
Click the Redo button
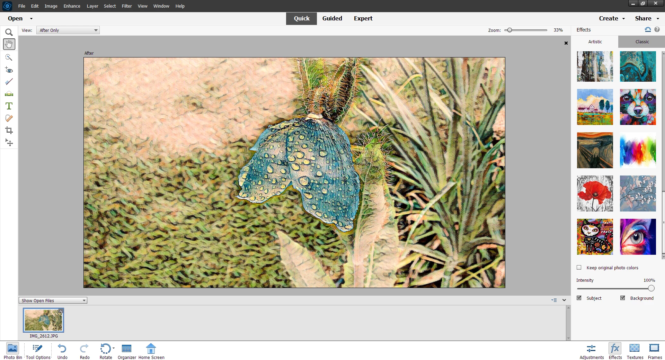point(85,351)
